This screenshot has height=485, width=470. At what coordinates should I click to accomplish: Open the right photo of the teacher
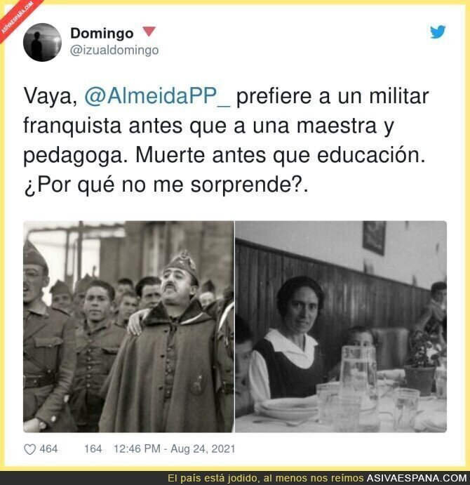341,326
